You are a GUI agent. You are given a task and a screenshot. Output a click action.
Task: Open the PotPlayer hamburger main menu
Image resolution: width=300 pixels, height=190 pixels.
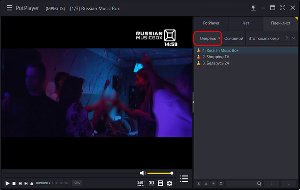(10, 8)
